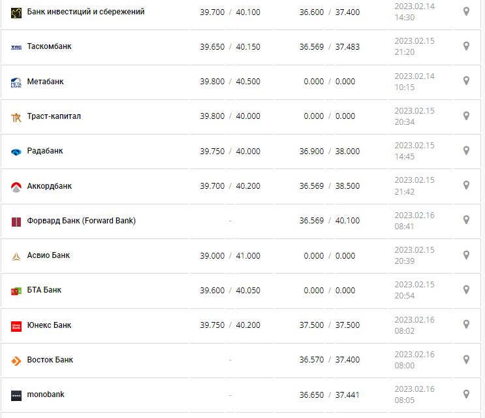The width and height of the screenshot is (485, 418).
Task: Click the monobank name link
Action: 46,394
